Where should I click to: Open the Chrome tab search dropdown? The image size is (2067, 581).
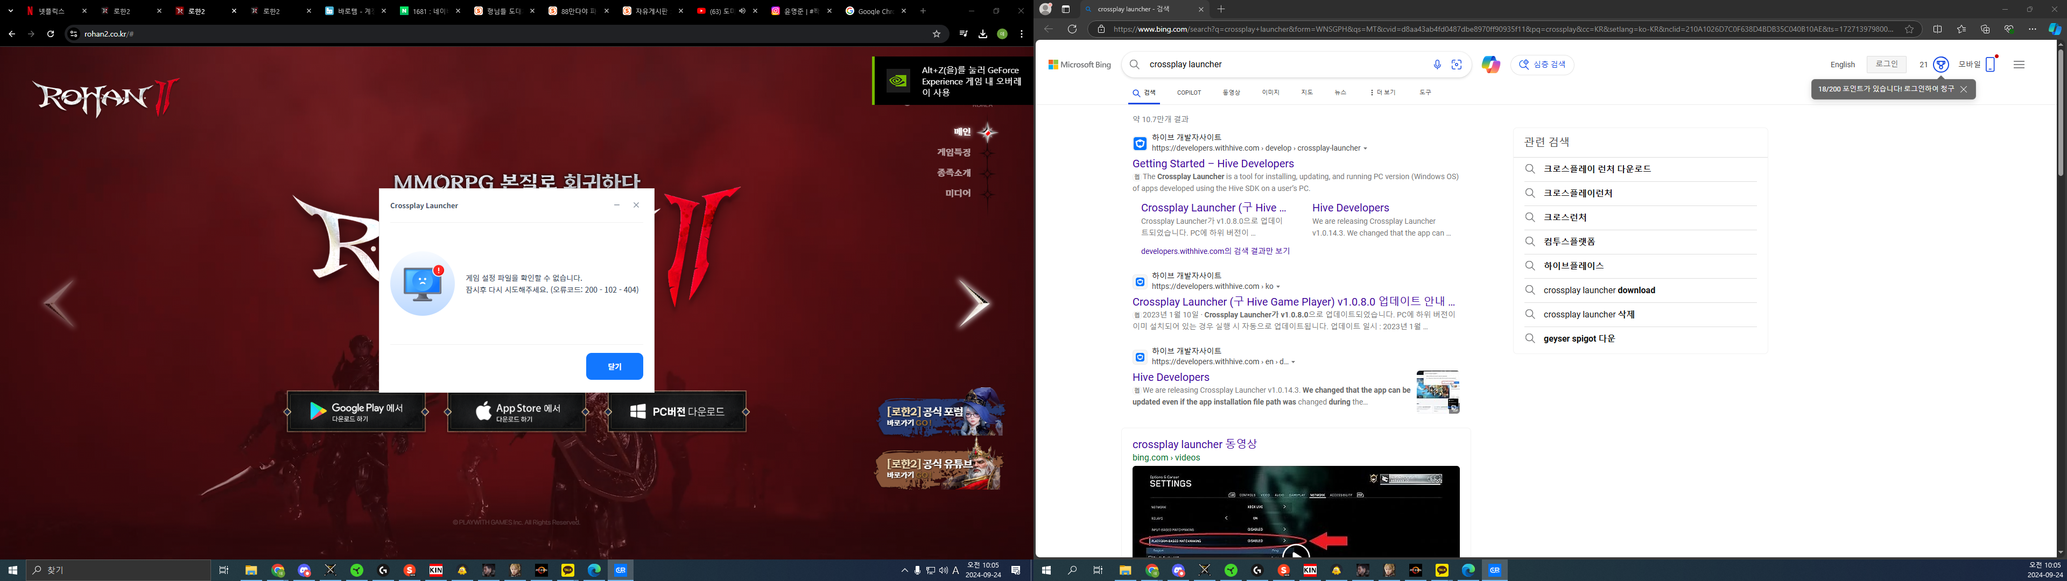pyautogui.click(x=10, y=11)
